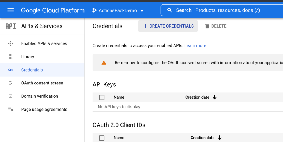Sort OAuth 2.0 Client IDs by Name
This screenshot has width=283, height=142.
click(x=119, y=138)
